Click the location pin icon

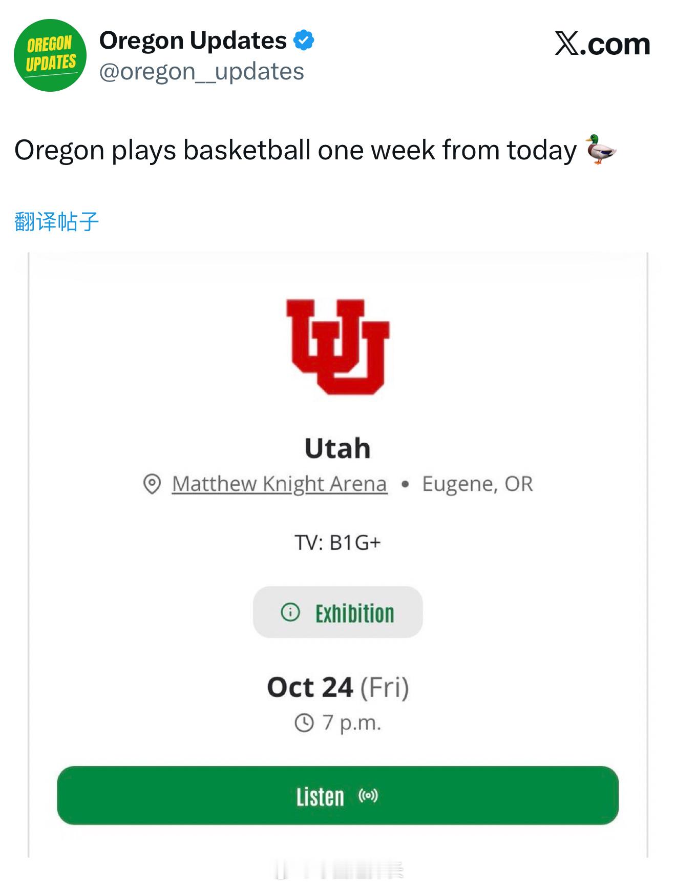pyautogui.click(x=152, y=484)
